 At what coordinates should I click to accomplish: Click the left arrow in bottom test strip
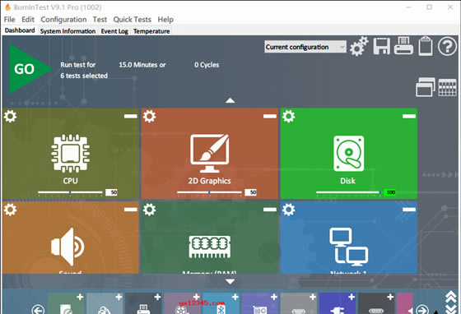click(38, 310)
